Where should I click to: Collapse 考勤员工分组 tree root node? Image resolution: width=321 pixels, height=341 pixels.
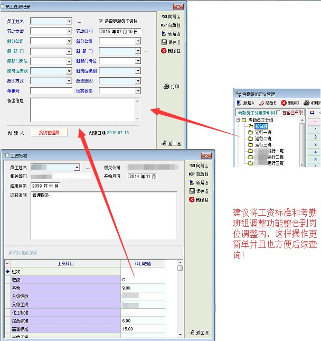coord(239,120)
